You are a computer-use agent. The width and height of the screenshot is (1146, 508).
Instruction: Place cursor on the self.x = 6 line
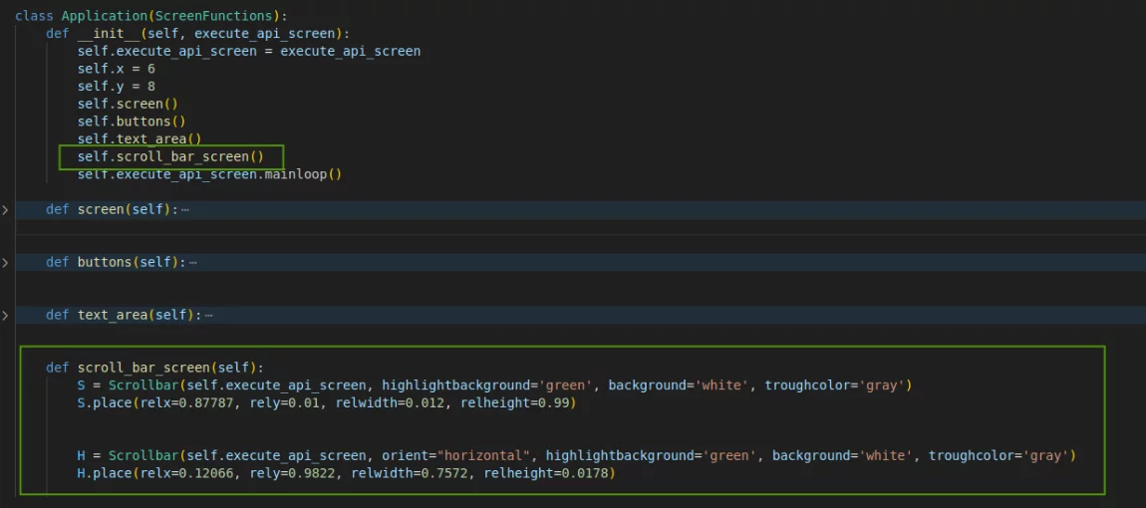click(116, 69)
